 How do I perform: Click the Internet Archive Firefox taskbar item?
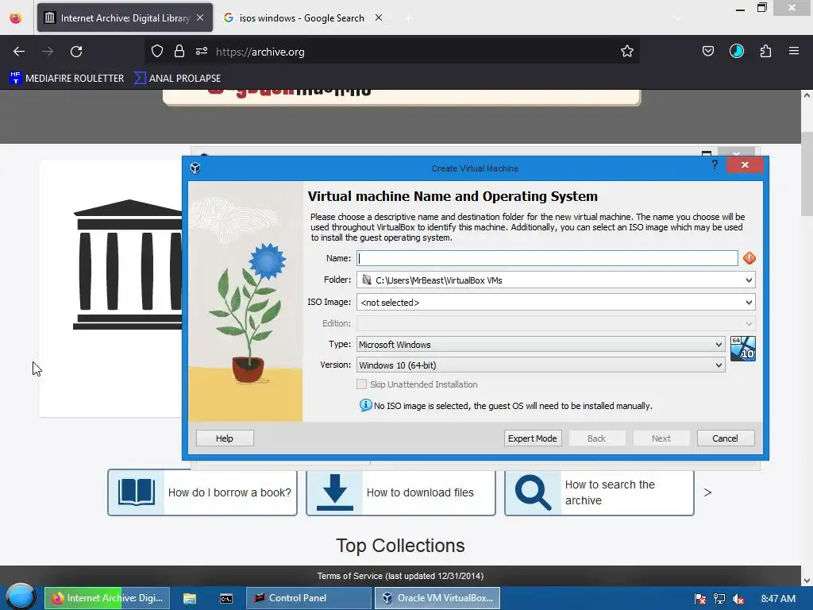pos(107,598)
